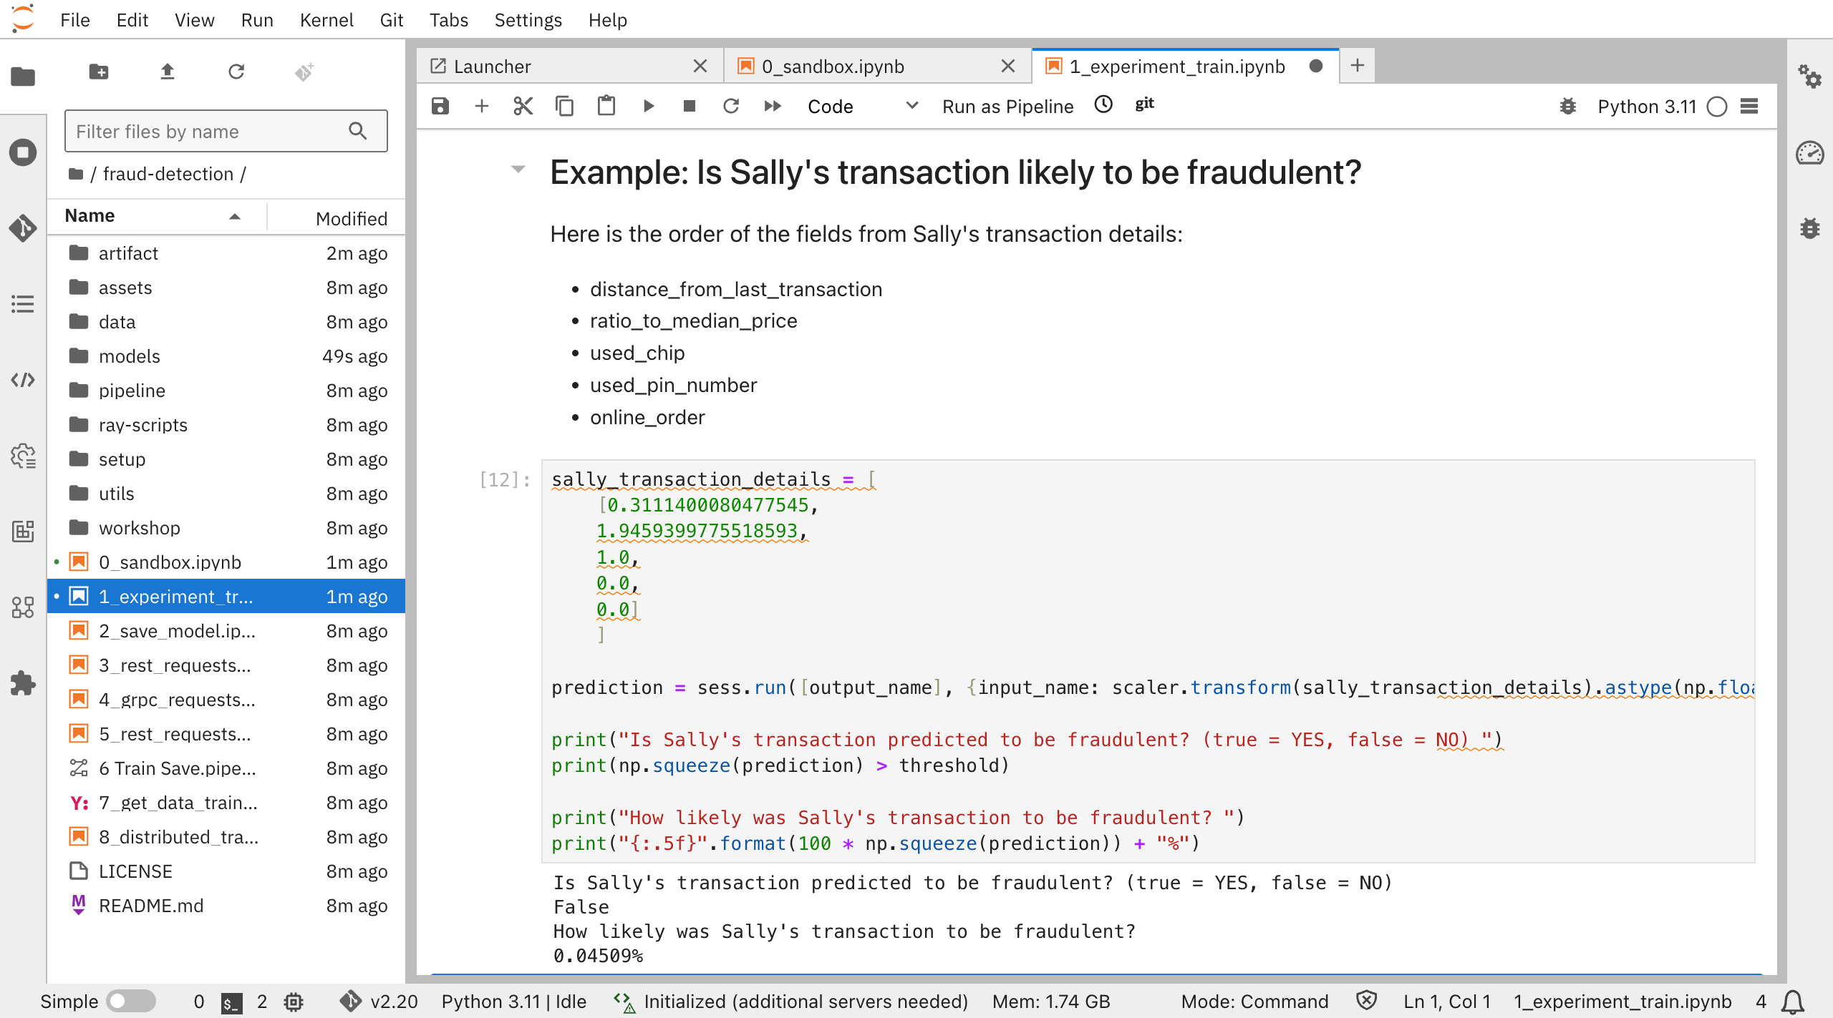Open the Table of Contents sidebar
1833x1018 pixels.
(x=23, y=304)
